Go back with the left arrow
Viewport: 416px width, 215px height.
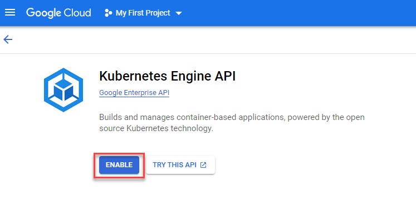pos(8,39)
